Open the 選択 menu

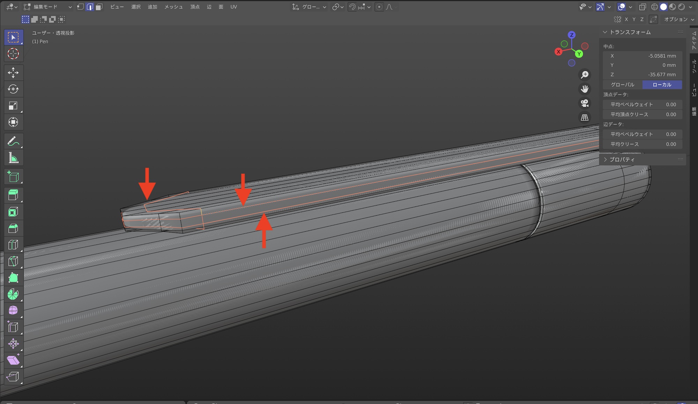[136, 7]
